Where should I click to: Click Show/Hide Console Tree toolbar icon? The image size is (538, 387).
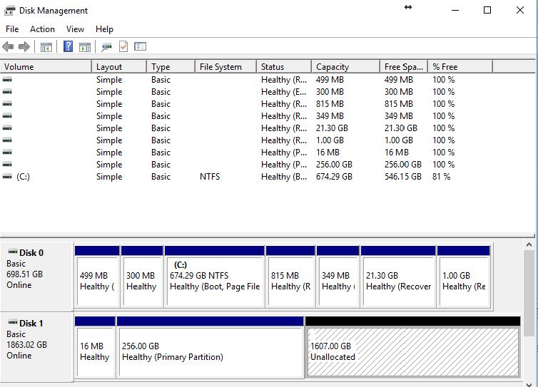(46, 47)
